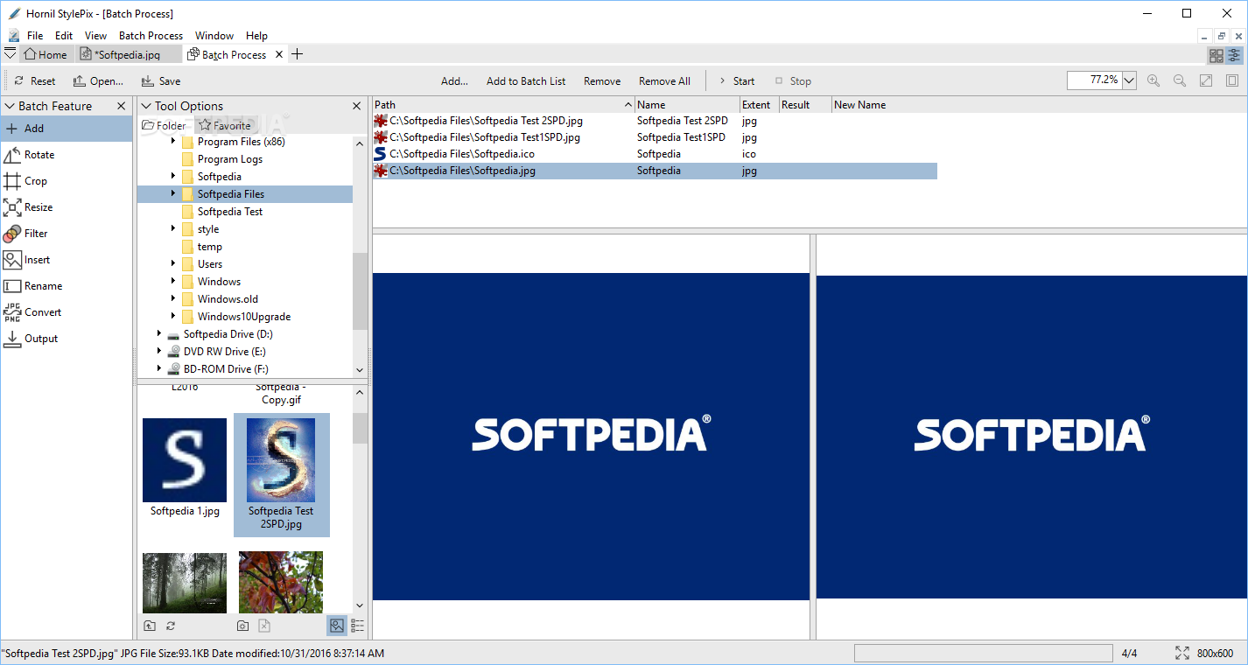Select the Softpedia.ico row in list
This screenshot has width=1248, height=665.
pyautogui.click(x=655, y=154)
